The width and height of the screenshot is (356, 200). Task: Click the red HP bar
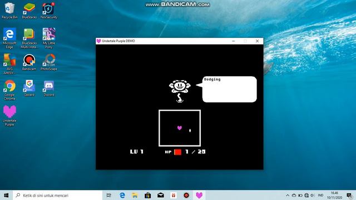point(178,152)
